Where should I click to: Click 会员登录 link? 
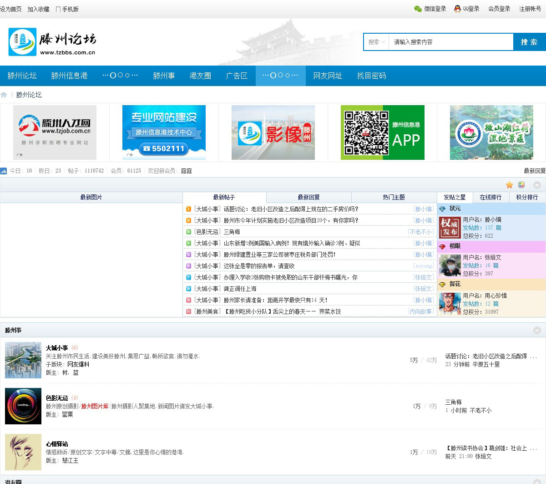click(499, 9)
